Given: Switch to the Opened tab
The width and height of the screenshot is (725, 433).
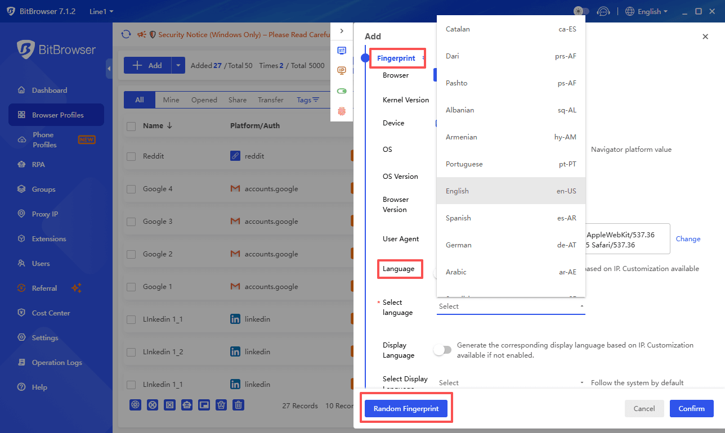Looking at the screenshot, I should (204, 100).
